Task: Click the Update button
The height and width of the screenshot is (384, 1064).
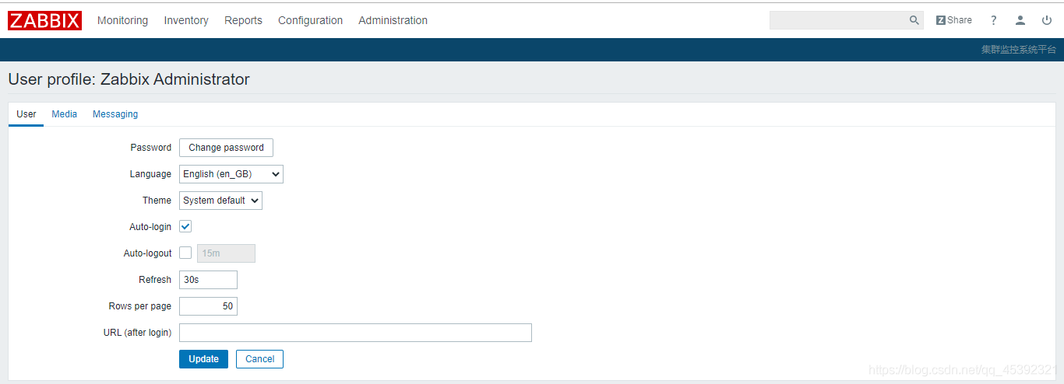Action: coord(203,359)
